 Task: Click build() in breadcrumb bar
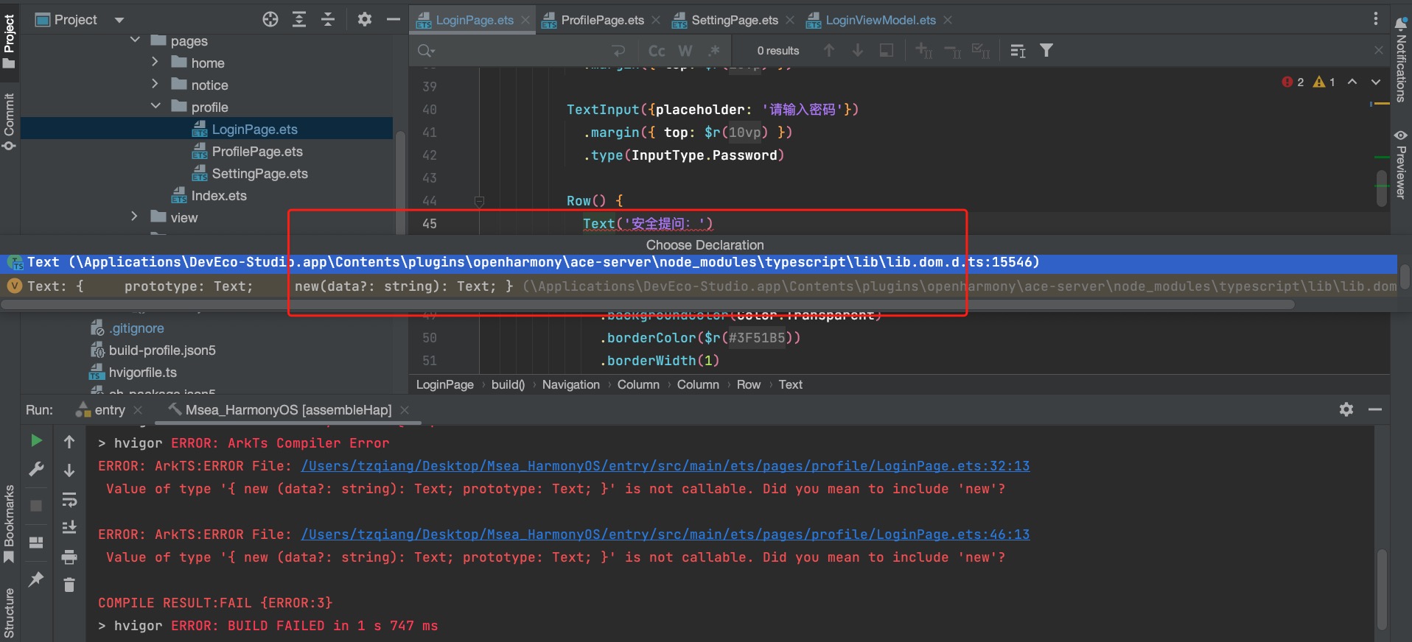(508, 384)
